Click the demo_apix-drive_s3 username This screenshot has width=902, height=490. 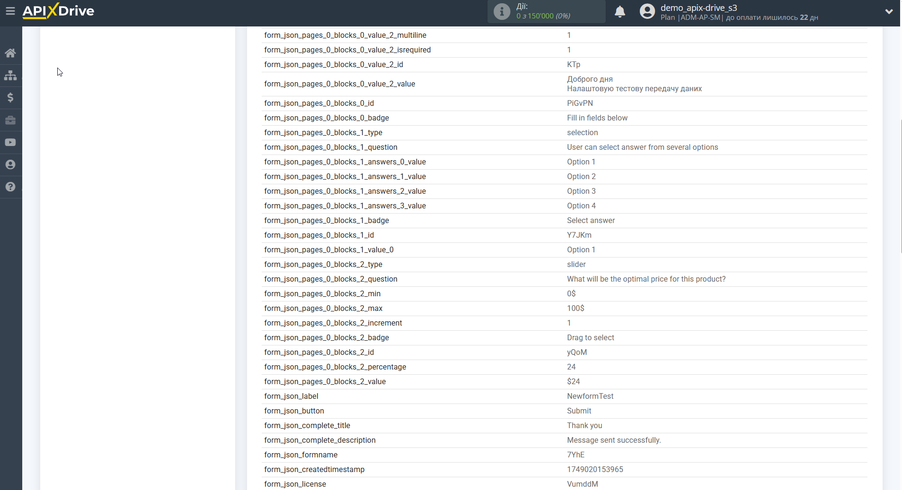(x=699, y=8)
